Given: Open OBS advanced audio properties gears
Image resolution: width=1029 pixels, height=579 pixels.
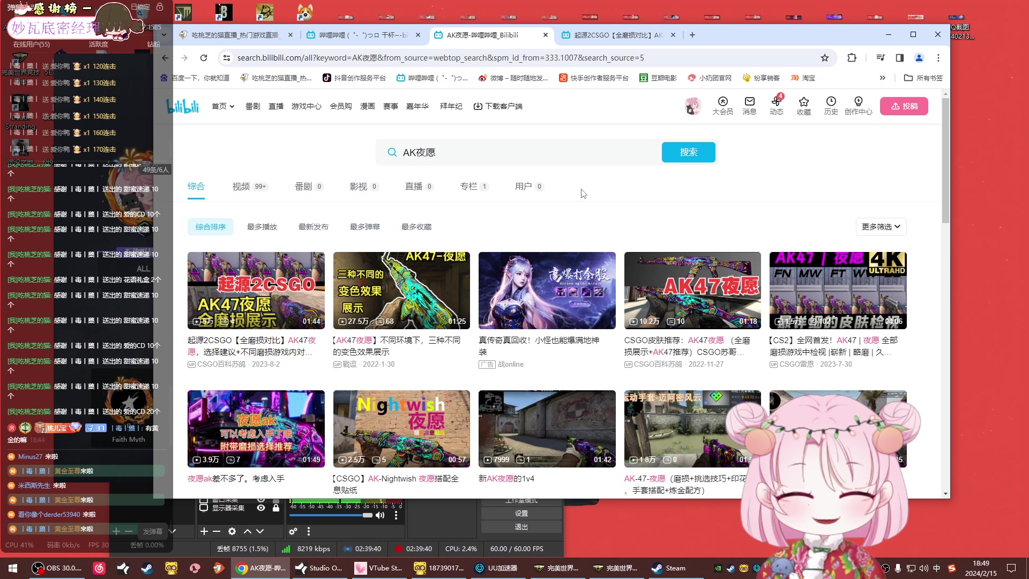Looking at the screenshot, I should tap(293, 531).
